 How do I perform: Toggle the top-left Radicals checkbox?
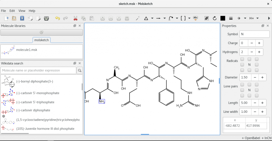243,60
